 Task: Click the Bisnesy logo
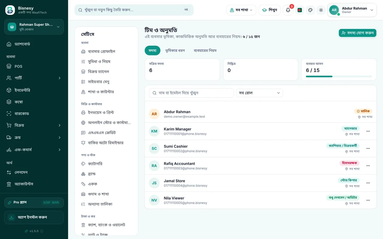pyautogui.click(x=10, y=10)
